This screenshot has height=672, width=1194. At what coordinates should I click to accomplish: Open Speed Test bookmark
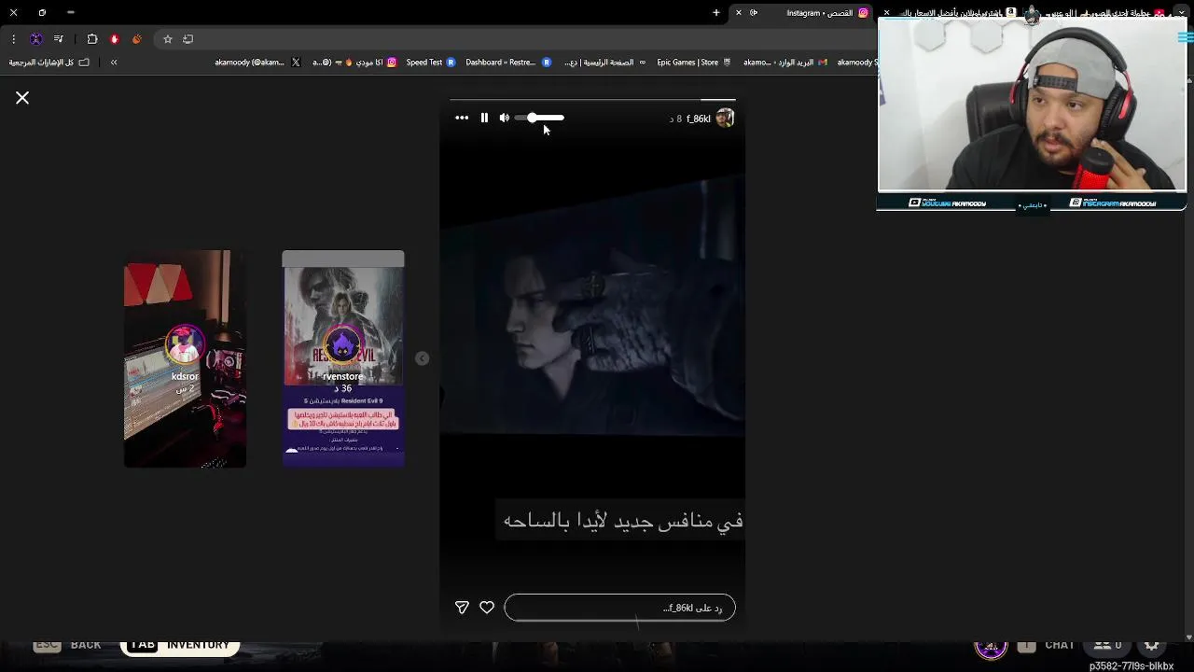[x=430, y=63]
